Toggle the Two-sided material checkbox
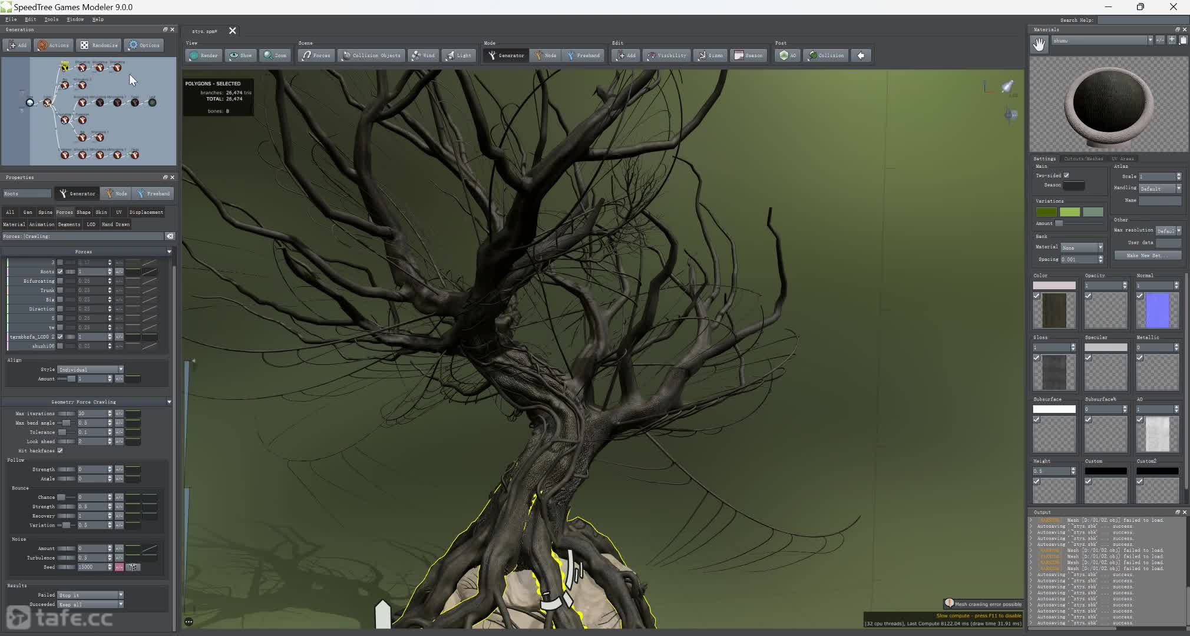Viewport: 1190px width, 636px height. (x=1066, y=175)
